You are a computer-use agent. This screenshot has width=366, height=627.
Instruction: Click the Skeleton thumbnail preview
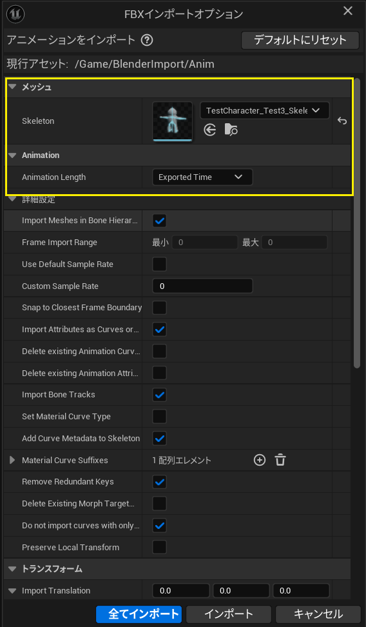point(172,121)
